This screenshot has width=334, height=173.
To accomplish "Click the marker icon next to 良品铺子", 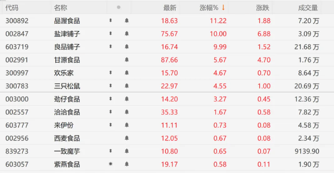I will [111, 47].
